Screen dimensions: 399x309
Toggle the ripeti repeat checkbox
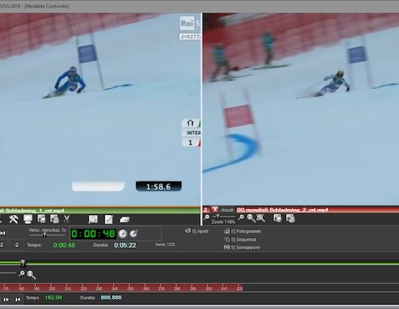click(x=194, y=231)
